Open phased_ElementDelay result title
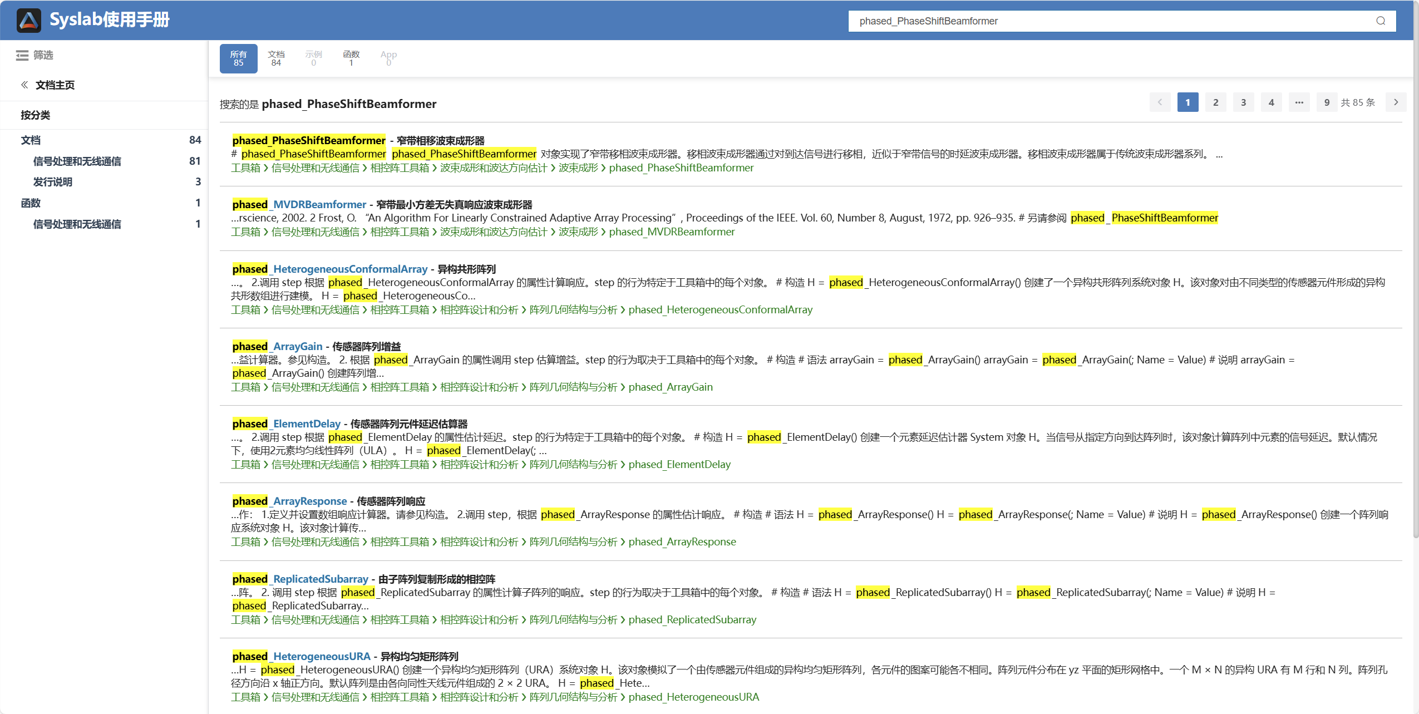Screen dimensions: 1419x714 pos(286,424)
